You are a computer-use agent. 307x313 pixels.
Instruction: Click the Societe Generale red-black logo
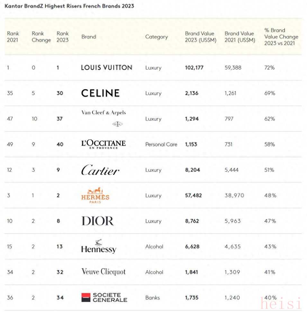pos(104,298)
